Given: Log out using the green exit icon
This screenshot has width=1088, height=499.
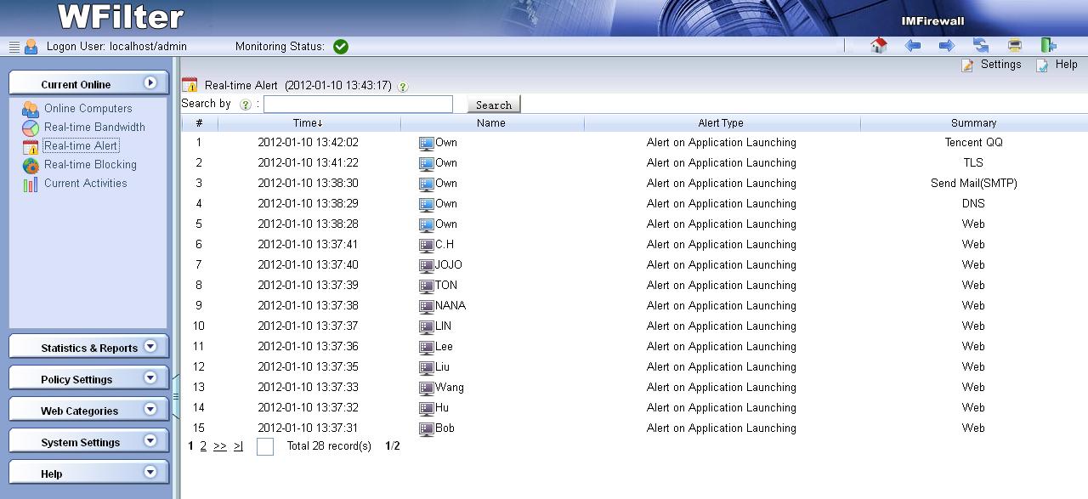Looking at the screenshot, I should 1048,46.
